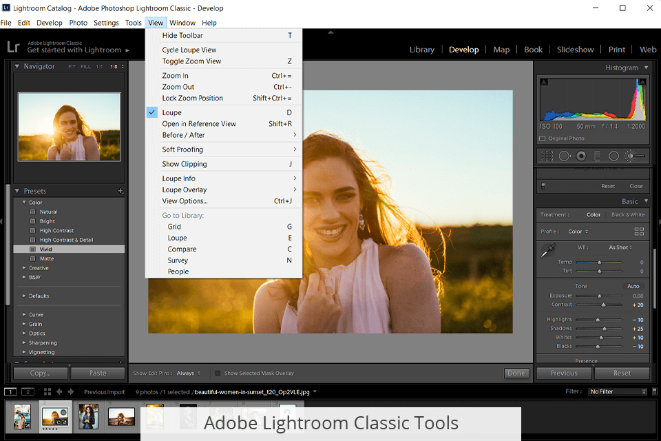Click the highlight clipping indicator in the histogram
The width and height of the screenshot is (661, 441).
[642, 82]
